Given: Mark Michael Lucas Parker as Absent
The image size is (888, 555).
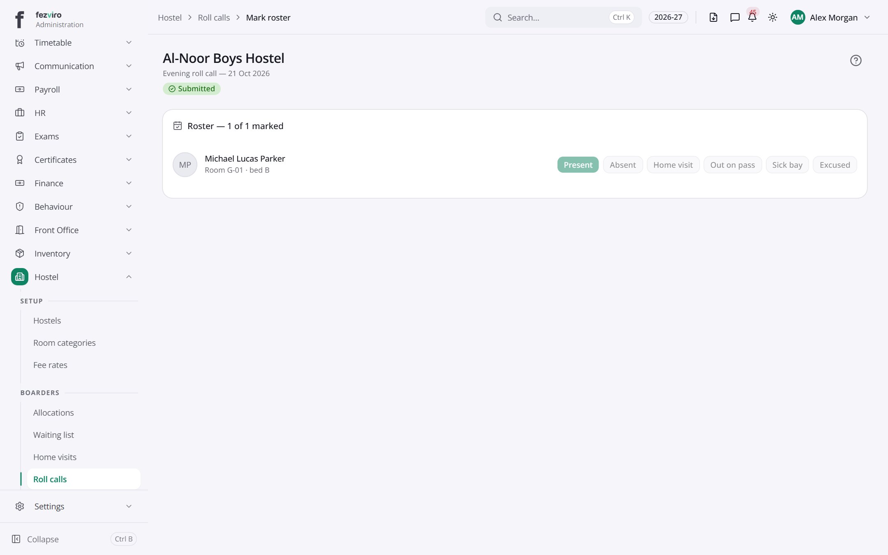Looking at the screenshot, I should point(623,164).
